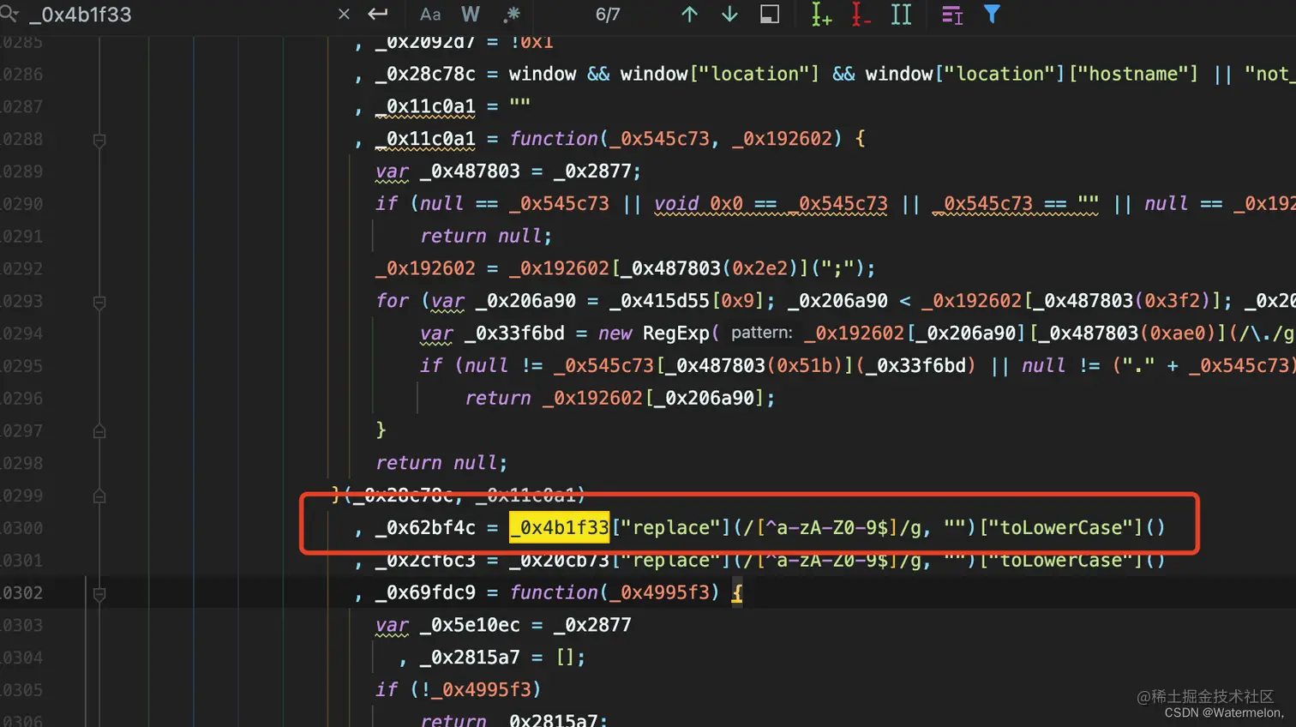
Task: Unselect occurrence with red cursor icon
Action: coord(861,14)
